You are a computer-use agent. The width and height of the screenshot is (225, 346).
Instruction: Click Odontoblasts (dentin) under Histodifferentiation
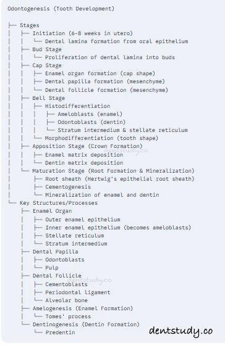click(91, 122)
